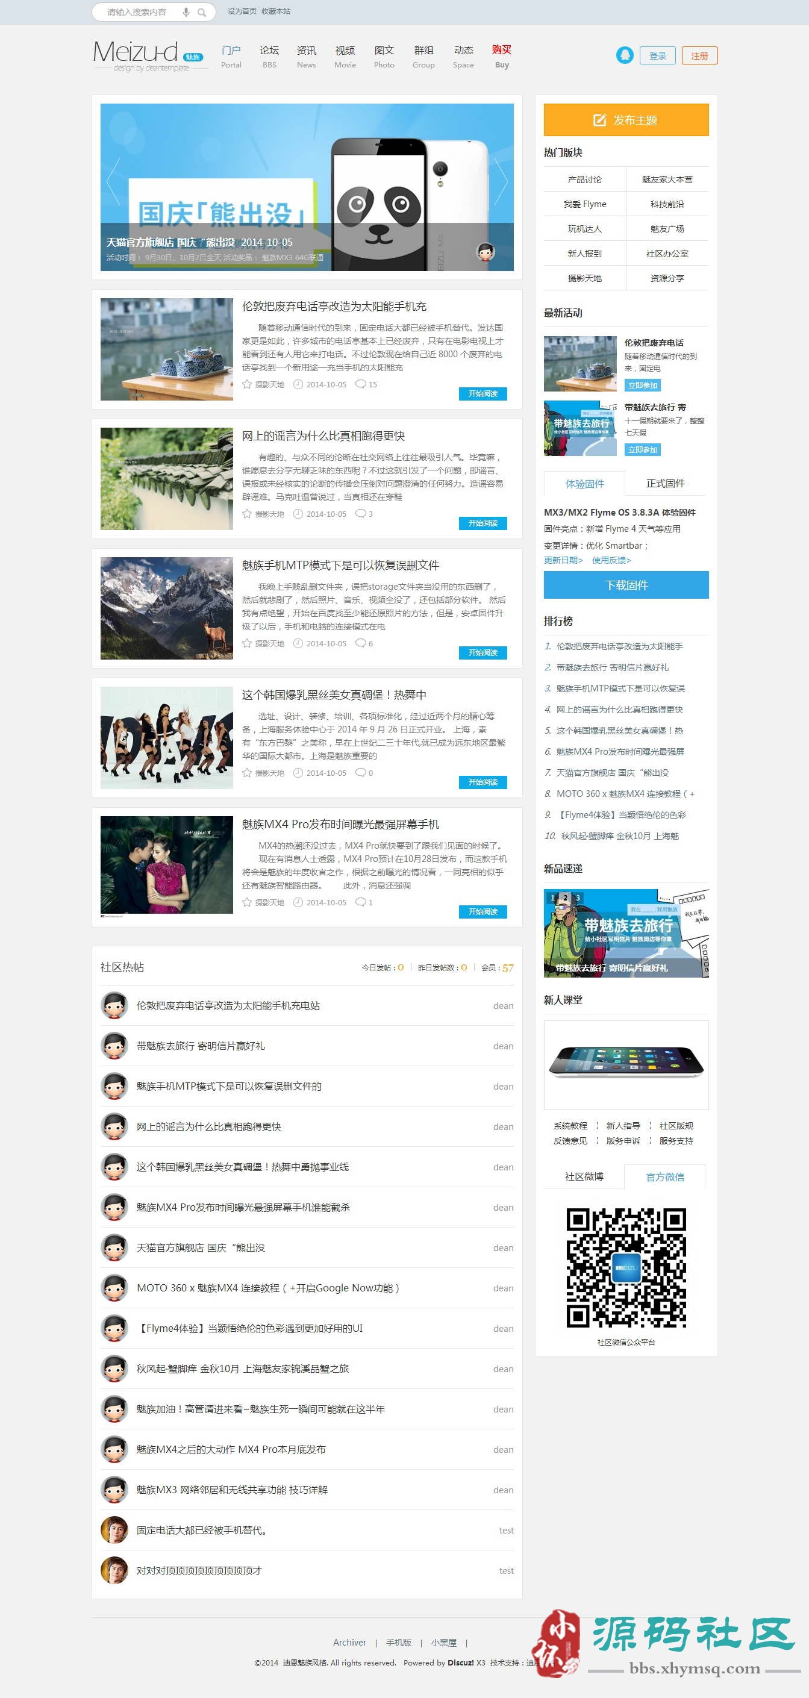Show the previous banner slide with left arrow
This screenshot has height=1698, width=809.
(113, 181)
